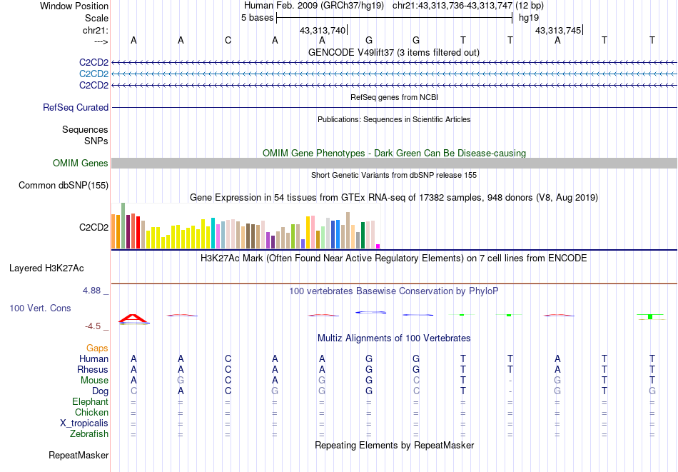Click the 4.88 conservation maximum value
This screenshot has width=678, height=472.
91,291
